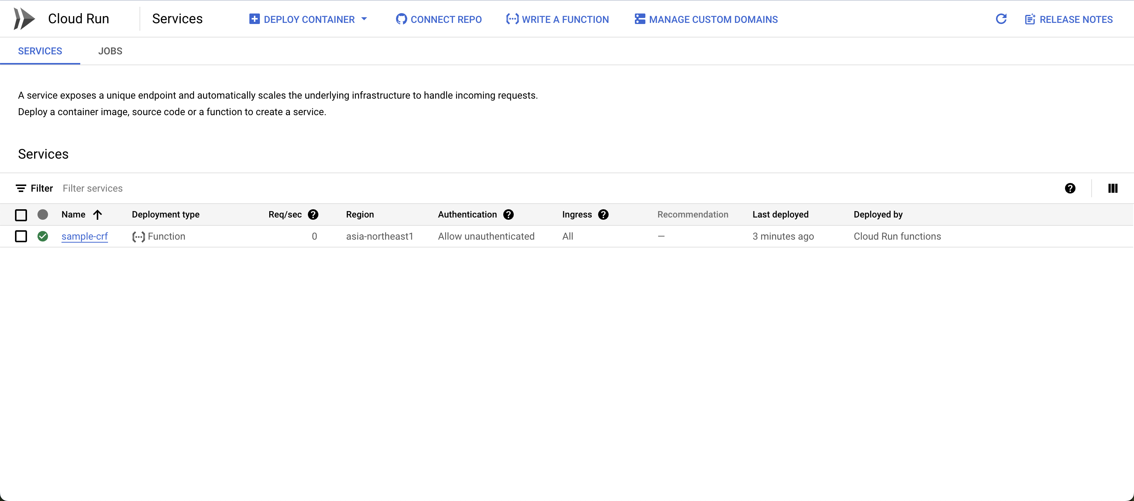This screenshot has width=1134, height=501.
Task: Click the Connect Repo button
Action: (438, 19)
